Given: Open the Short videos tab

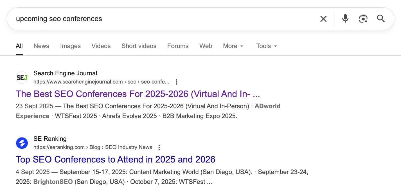Looking at the screenshot, I should (139, 46).
